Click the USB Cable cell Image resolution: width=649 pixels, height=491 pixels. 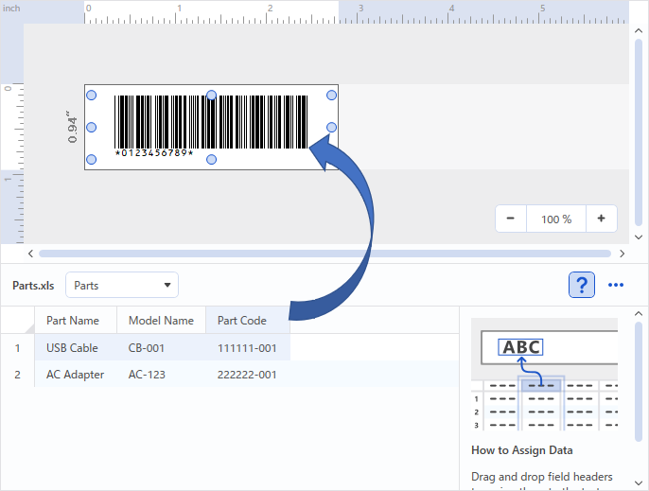[72, 348]
